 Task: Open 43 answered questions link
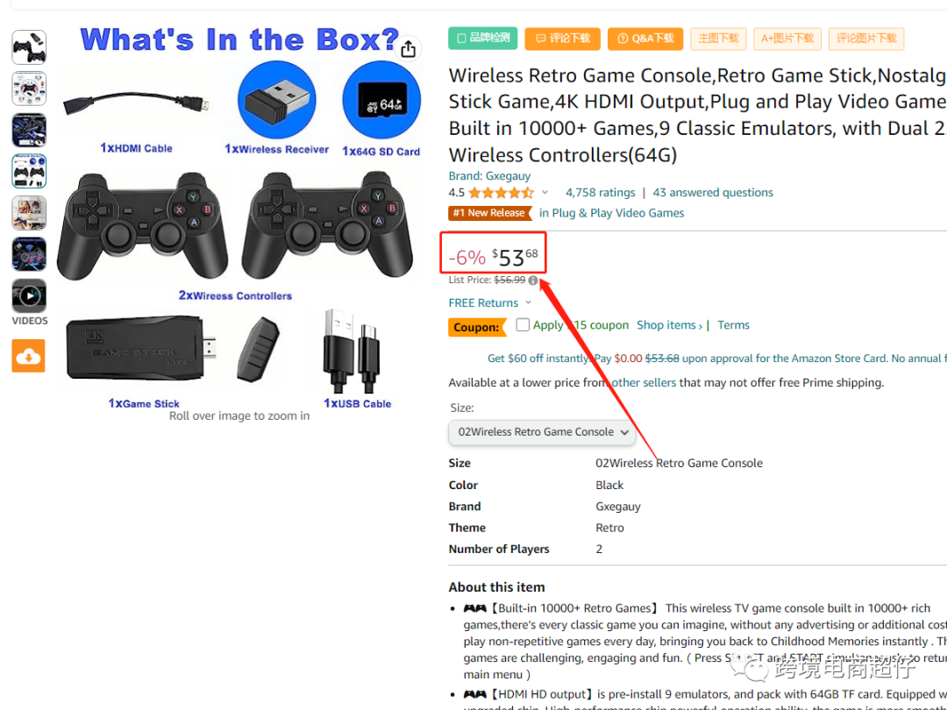coord(713,193)
